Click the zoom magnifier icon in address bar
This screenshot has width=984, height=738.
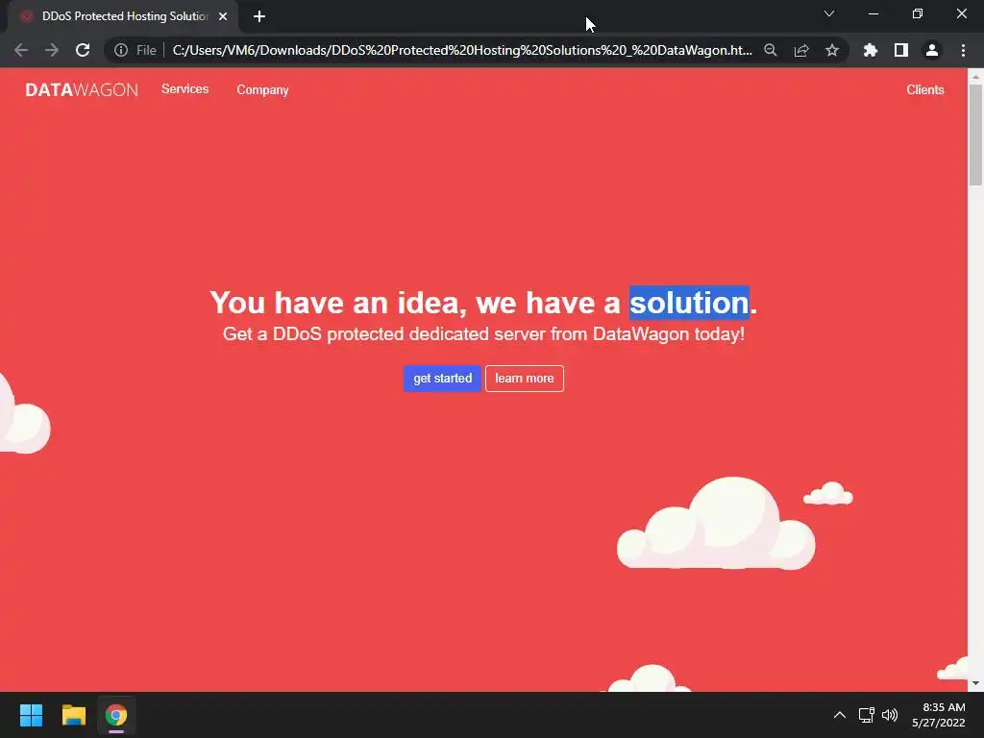[x=771, y=50]
